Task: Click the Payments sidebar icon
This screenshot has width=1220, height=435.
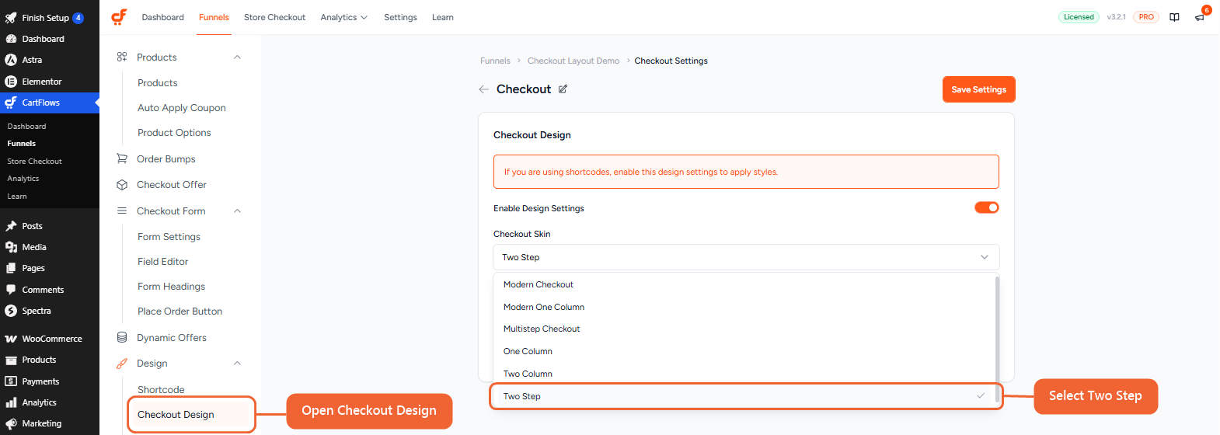Action: coord(11,381)
